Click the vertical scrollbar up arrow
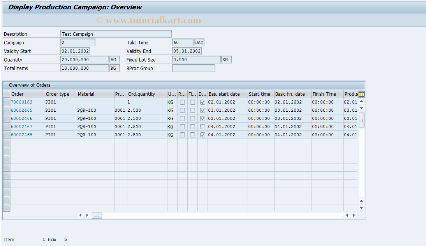Screen dimensions: 426x246 pyautogui.click(x=361, y=102)
